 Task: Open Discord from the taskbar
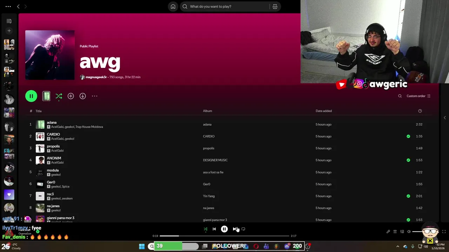287,246
